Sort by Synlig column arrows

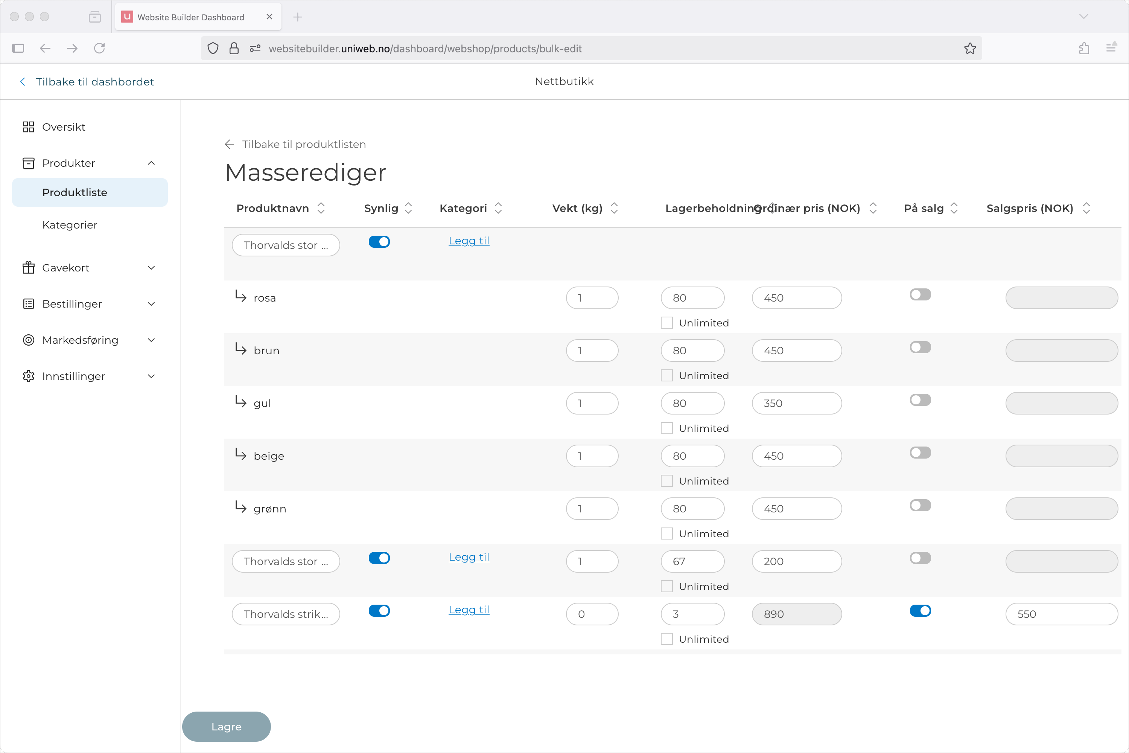click(x=408, y=208)
